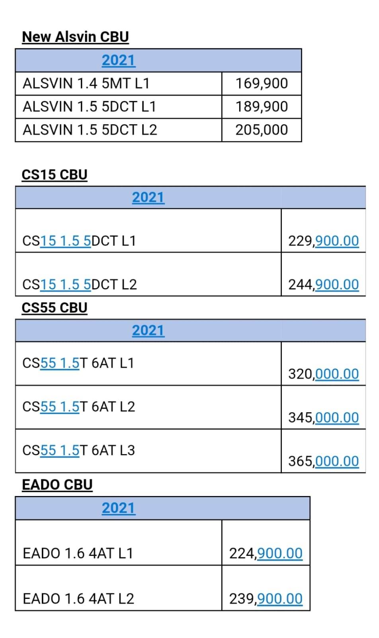The image size is (379, 638).
Task: Click the 239,900.00 EADO price link
Action: coord(280,599)
